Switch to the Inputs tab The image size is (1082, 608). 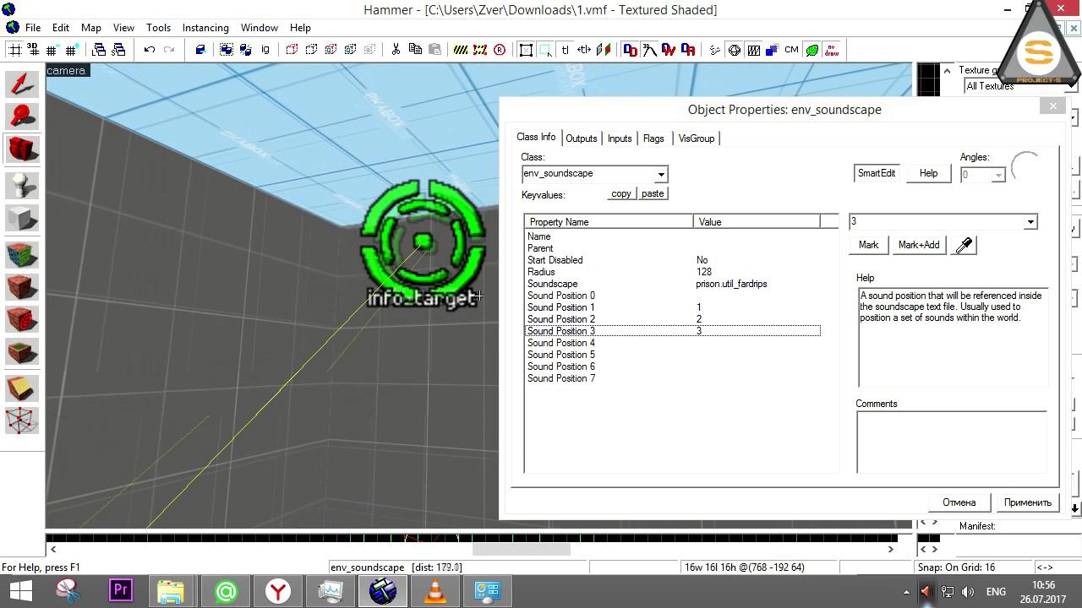click(620, 138)
